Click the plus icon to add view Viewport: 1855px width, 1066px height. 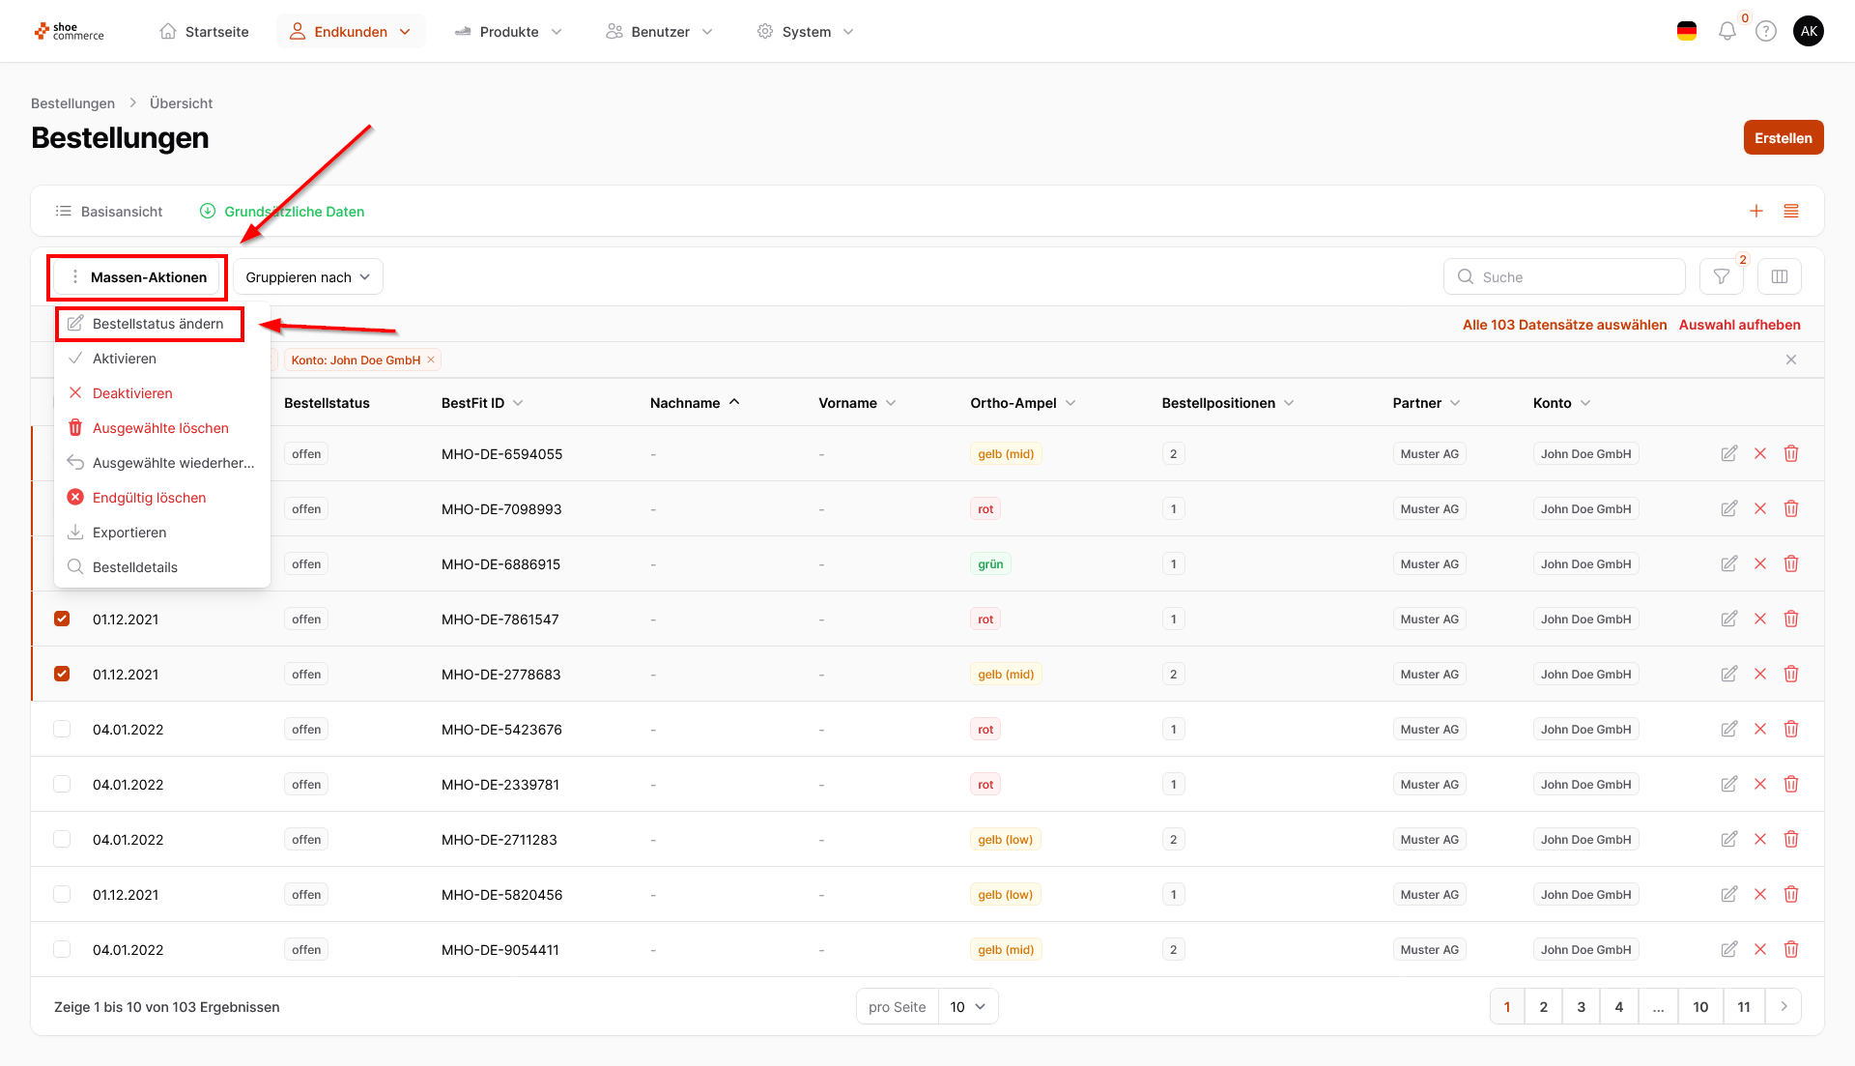pos(1755,212)
